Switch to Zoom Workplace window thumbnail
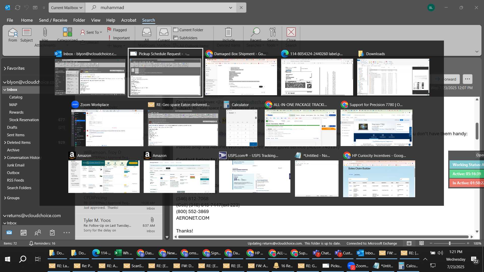 [107, 123]
